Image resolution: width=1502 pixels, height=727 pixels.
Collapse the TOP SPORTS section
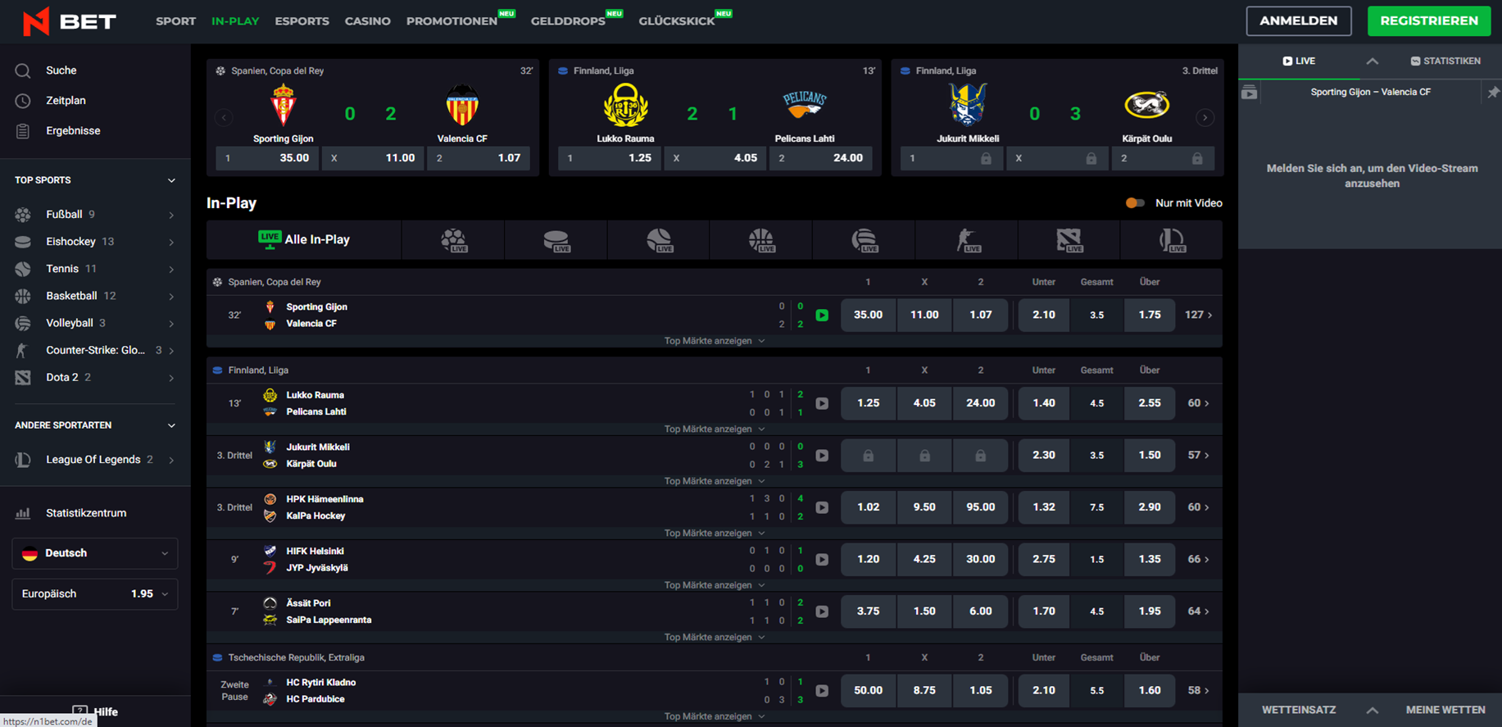[171, 180]
